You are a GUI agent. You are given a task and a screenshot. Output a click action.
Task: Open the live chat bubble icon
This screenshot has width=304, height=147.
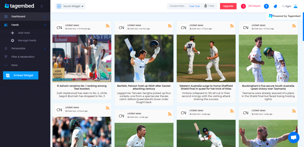(x=294, y=137)
